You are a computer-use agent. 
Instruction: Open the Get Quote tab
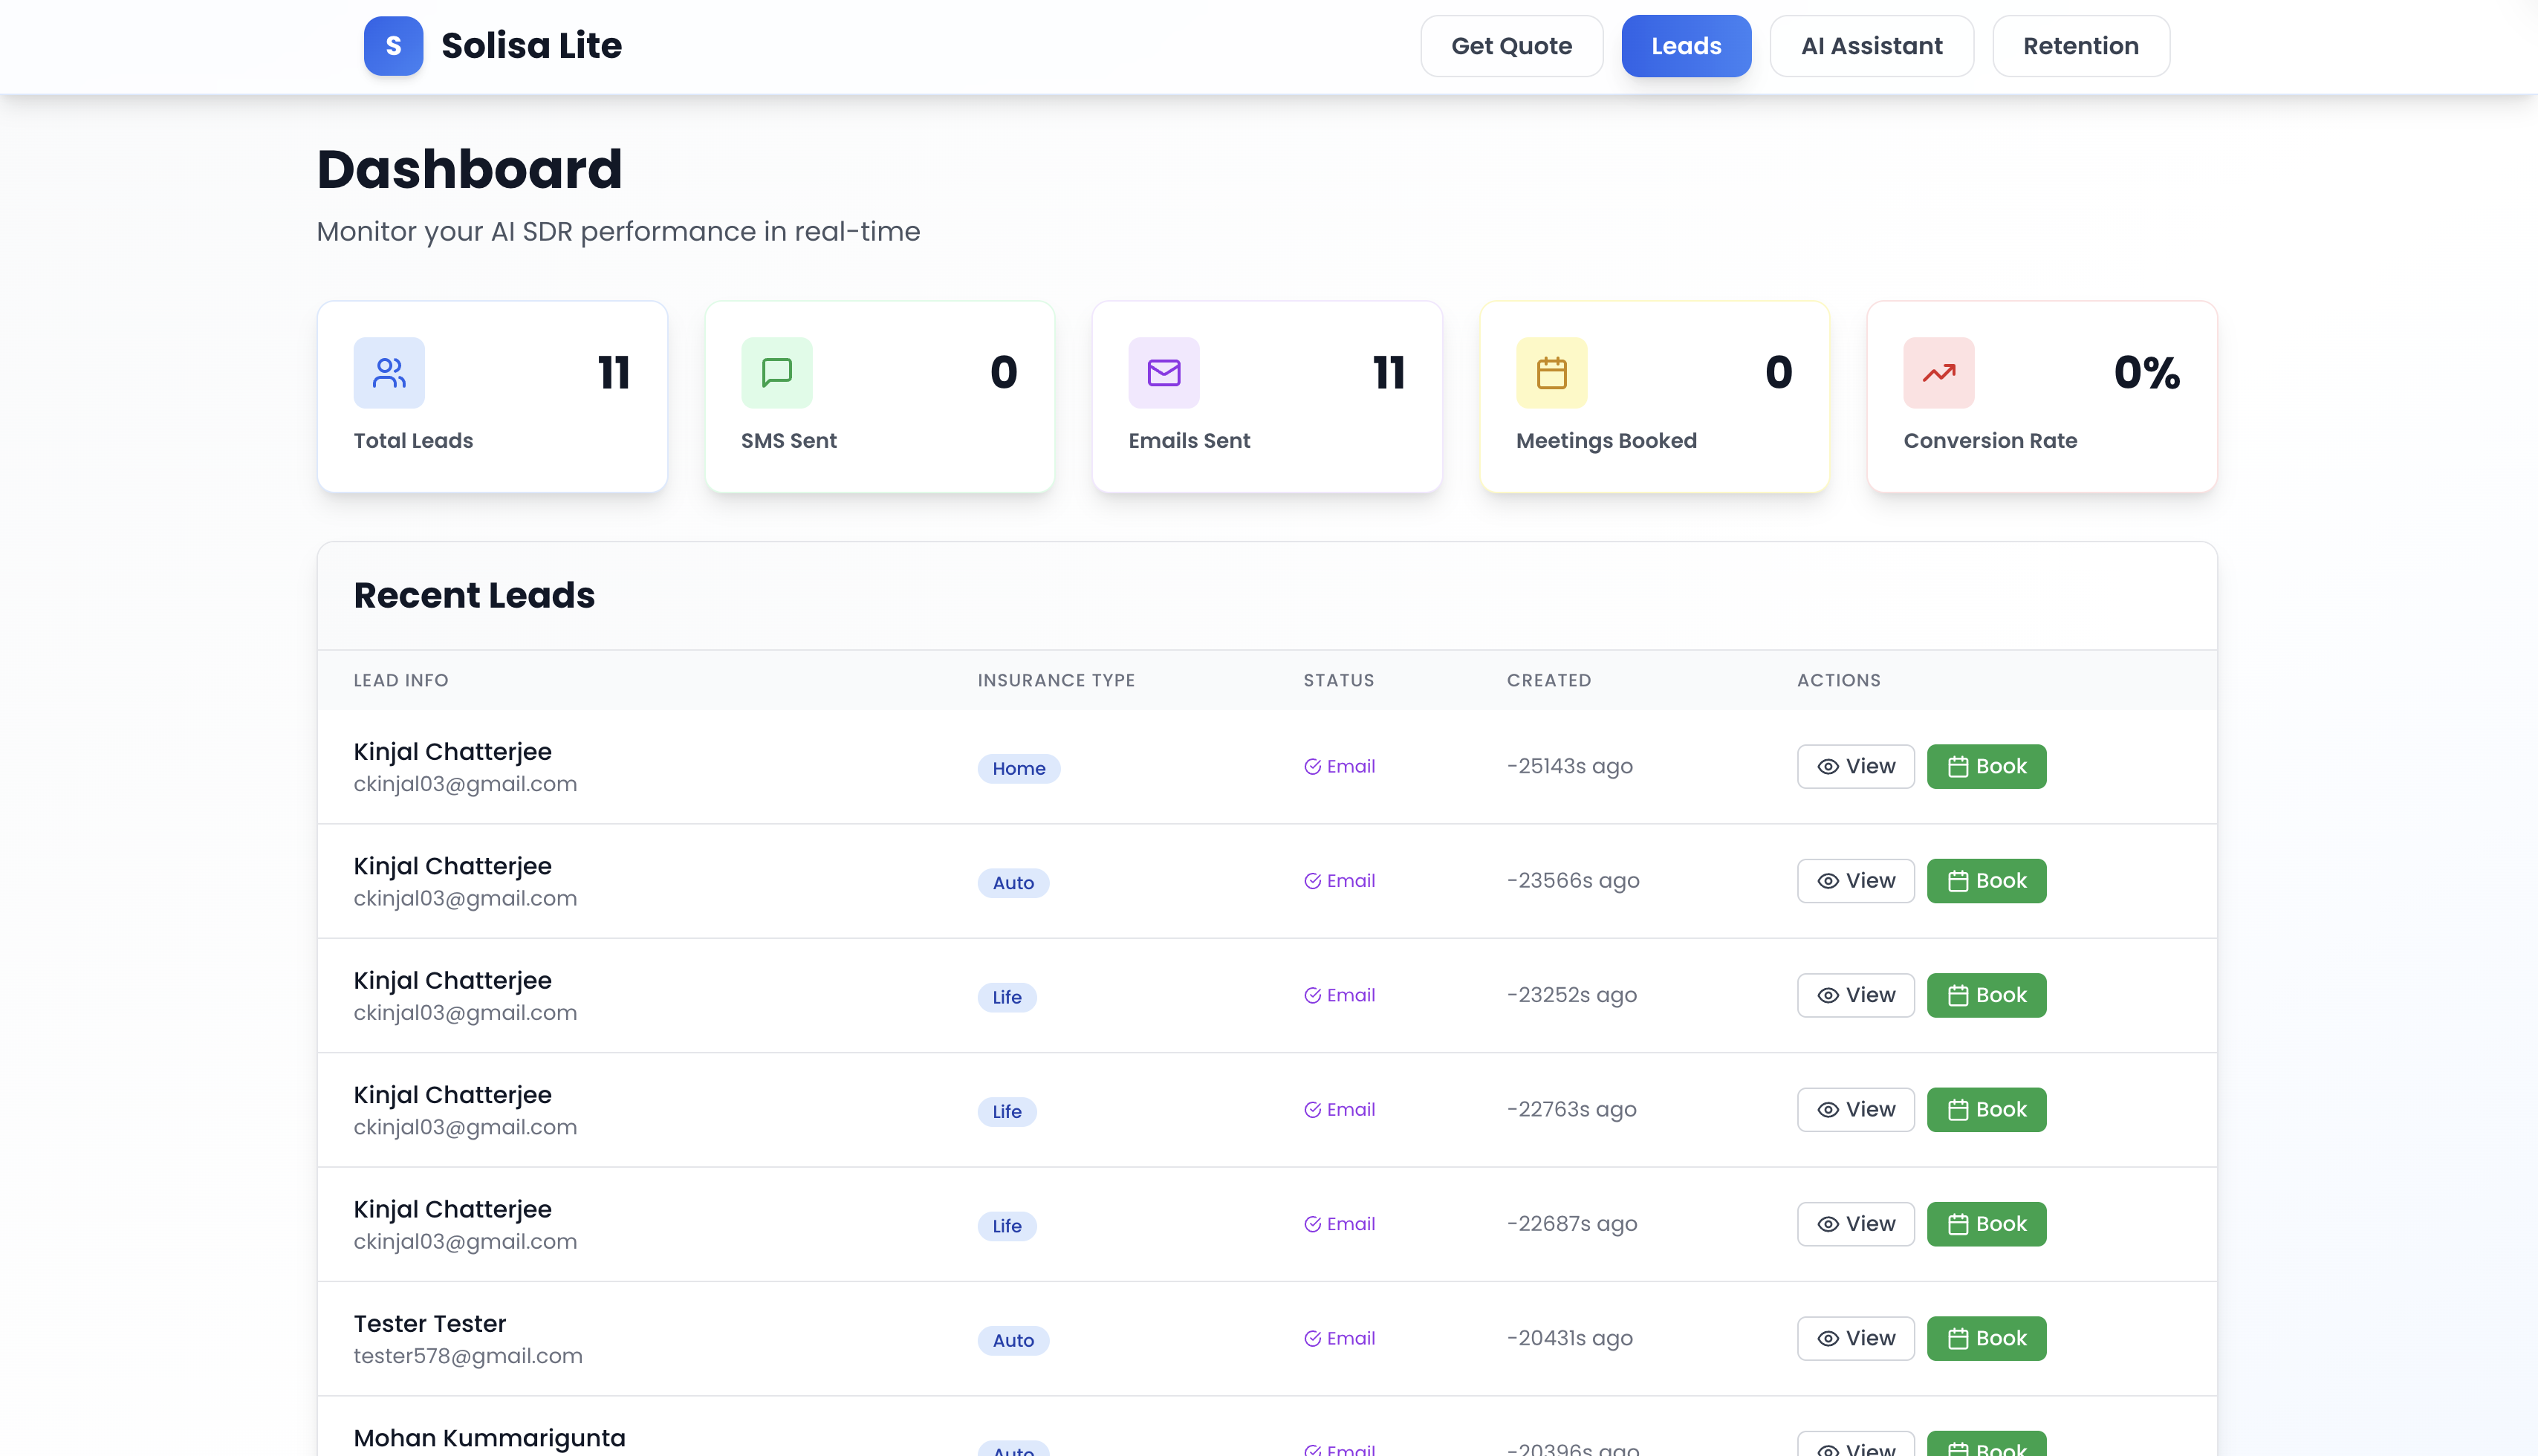1511,46
